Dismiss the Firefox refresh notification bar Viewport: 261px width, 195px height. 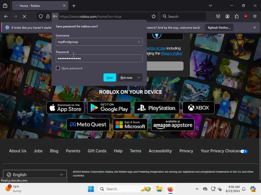pyautogui.click(x=255, y=27)
